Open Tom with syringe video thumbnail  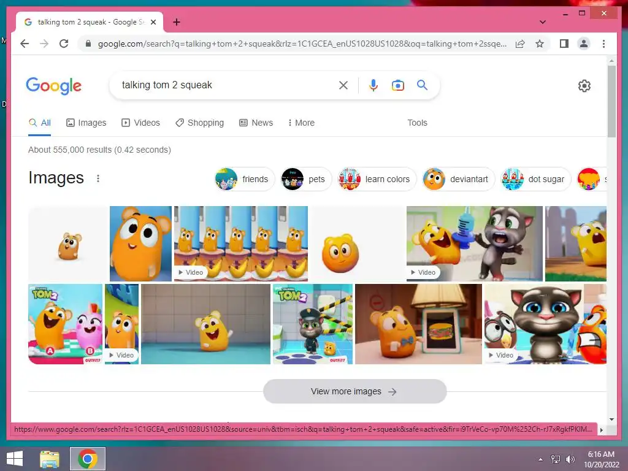click(474, 243)
